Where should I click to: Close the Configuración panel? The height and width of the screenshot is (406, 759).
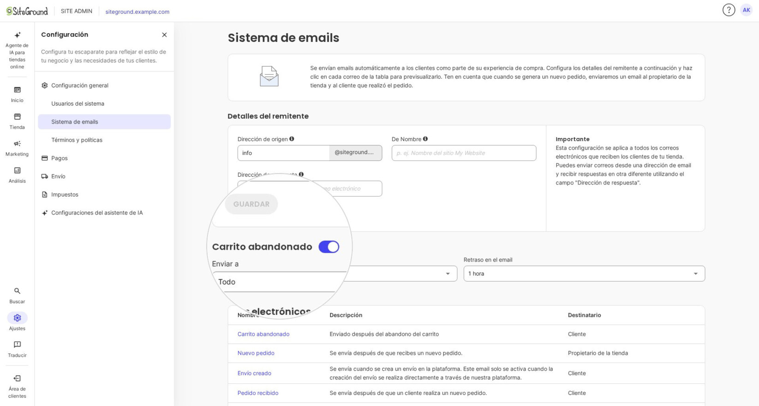tap(164, 35)
